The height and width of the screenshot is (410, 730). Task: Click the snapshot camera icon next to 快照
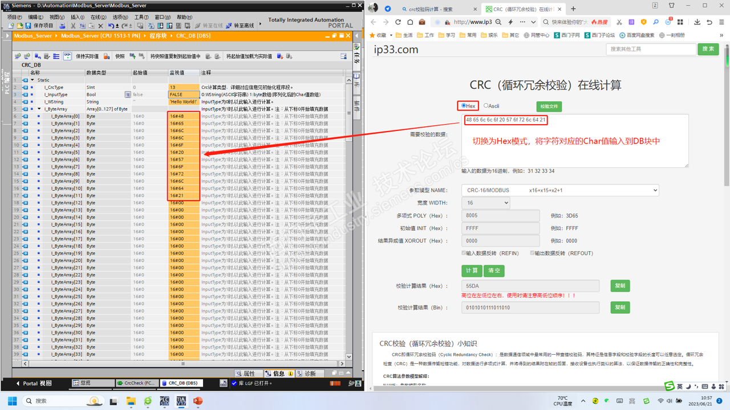(x=132, y=56)
